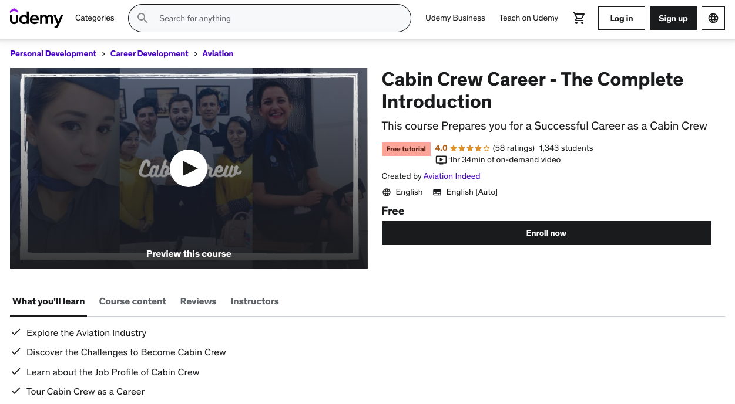Click the (58 ratings) text
This screenshot has height=404, width=735.
(x=514, y=148)
